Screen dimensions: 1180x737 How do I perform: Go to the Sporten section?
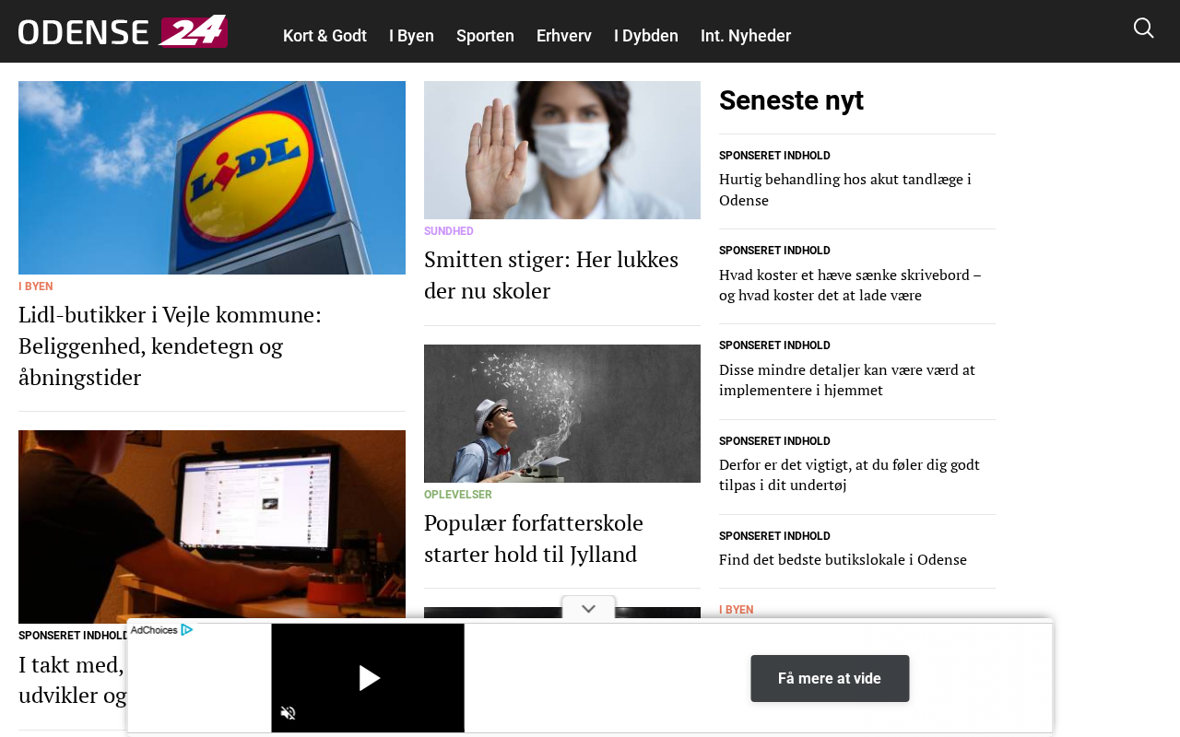(485, 36)
